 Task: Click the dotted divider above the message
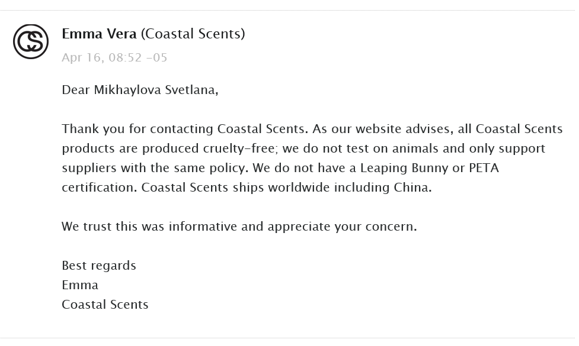(x=288, y=10)
